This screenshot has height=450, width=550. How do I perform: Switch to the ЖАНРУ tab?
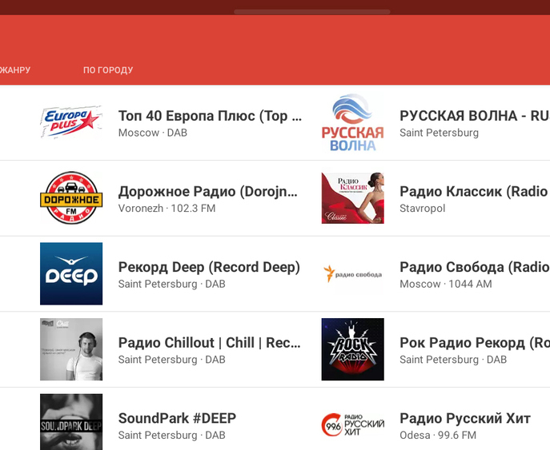14,70
